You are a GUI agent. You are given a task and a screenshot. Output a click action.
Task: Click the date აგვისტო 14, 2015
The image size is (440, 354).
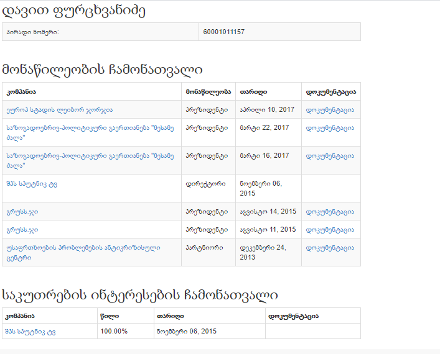coord(268,211)
